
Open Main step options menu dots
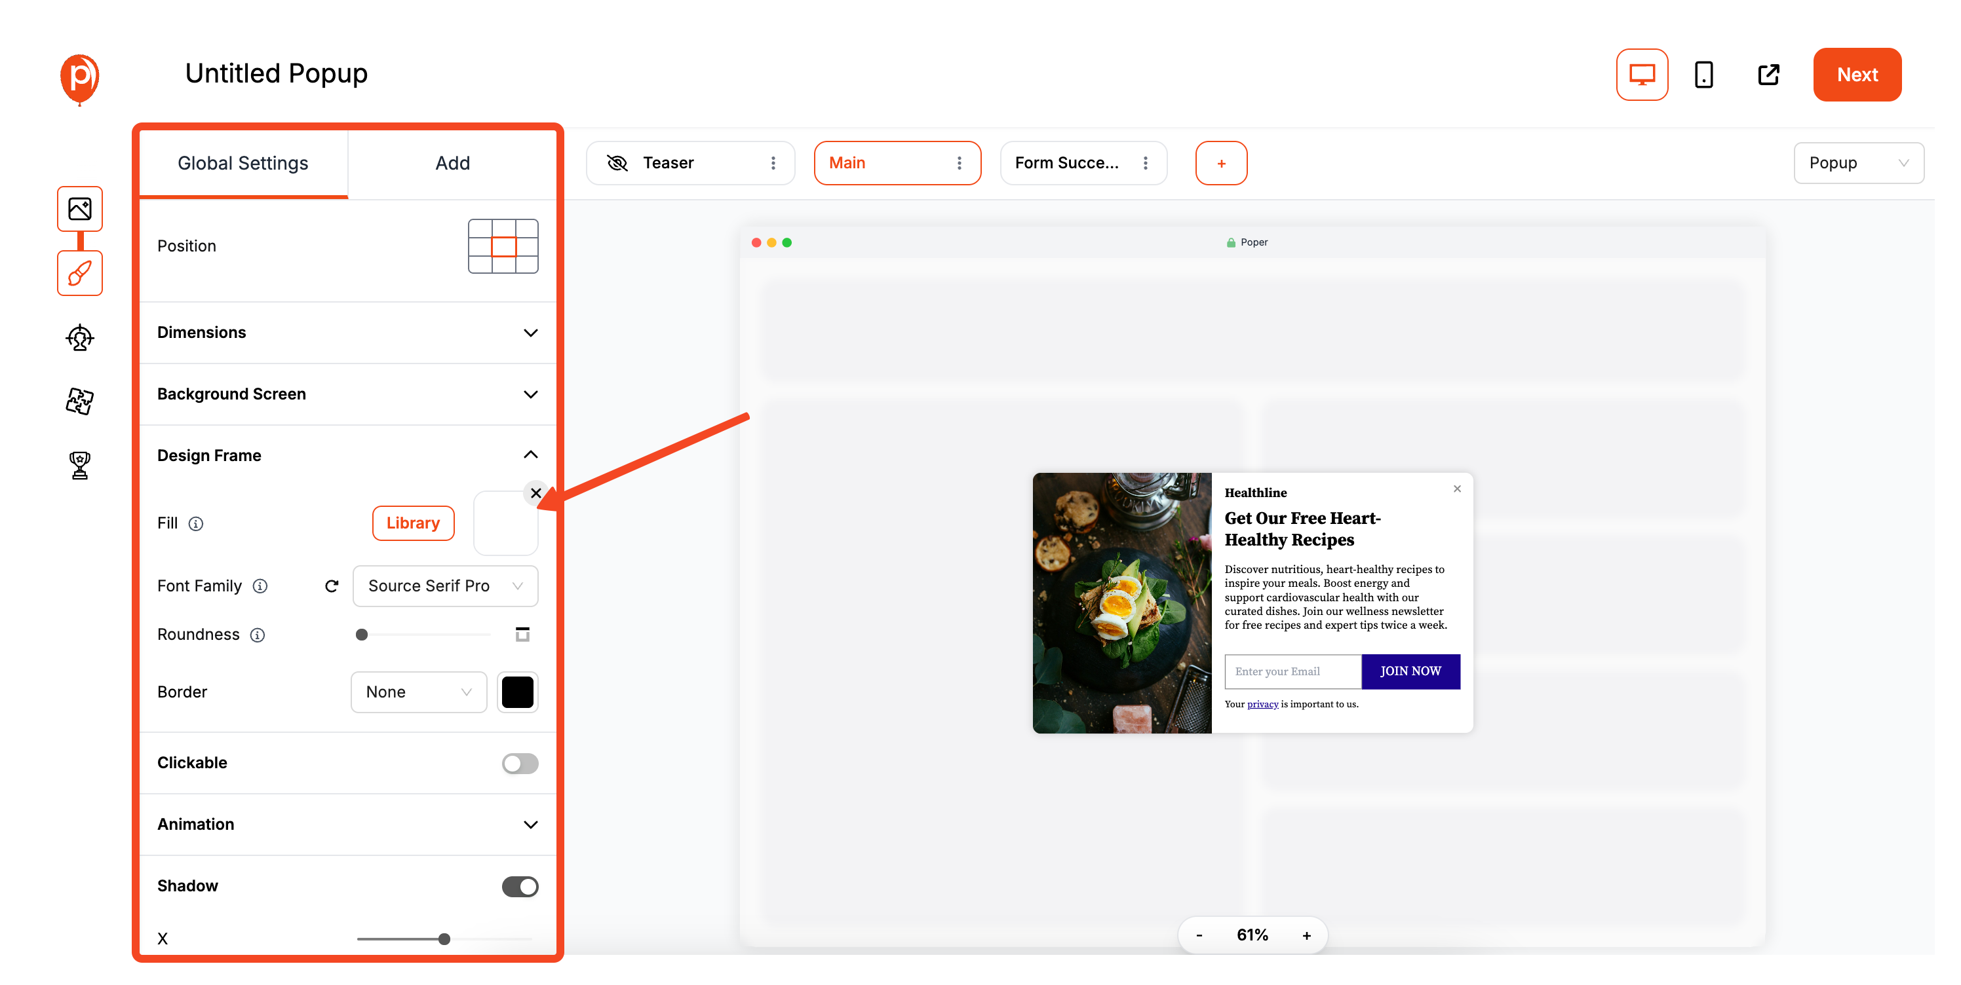tap(958, 163)
